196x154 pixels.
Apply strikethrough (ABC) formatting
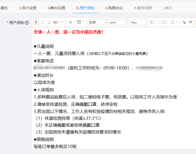tap(55, 22)
